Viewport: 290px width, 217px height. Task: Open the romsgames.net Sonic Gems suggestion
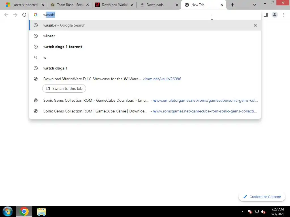click(x=145, y=111)
